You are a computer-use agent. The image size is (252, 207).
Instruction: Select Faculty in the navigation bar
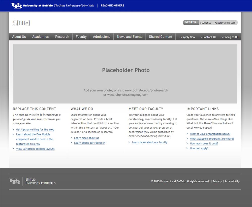81,37
